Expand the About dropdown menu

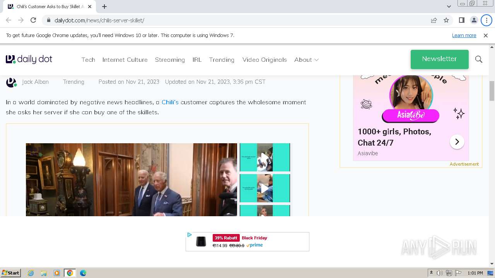pos(306,59)
